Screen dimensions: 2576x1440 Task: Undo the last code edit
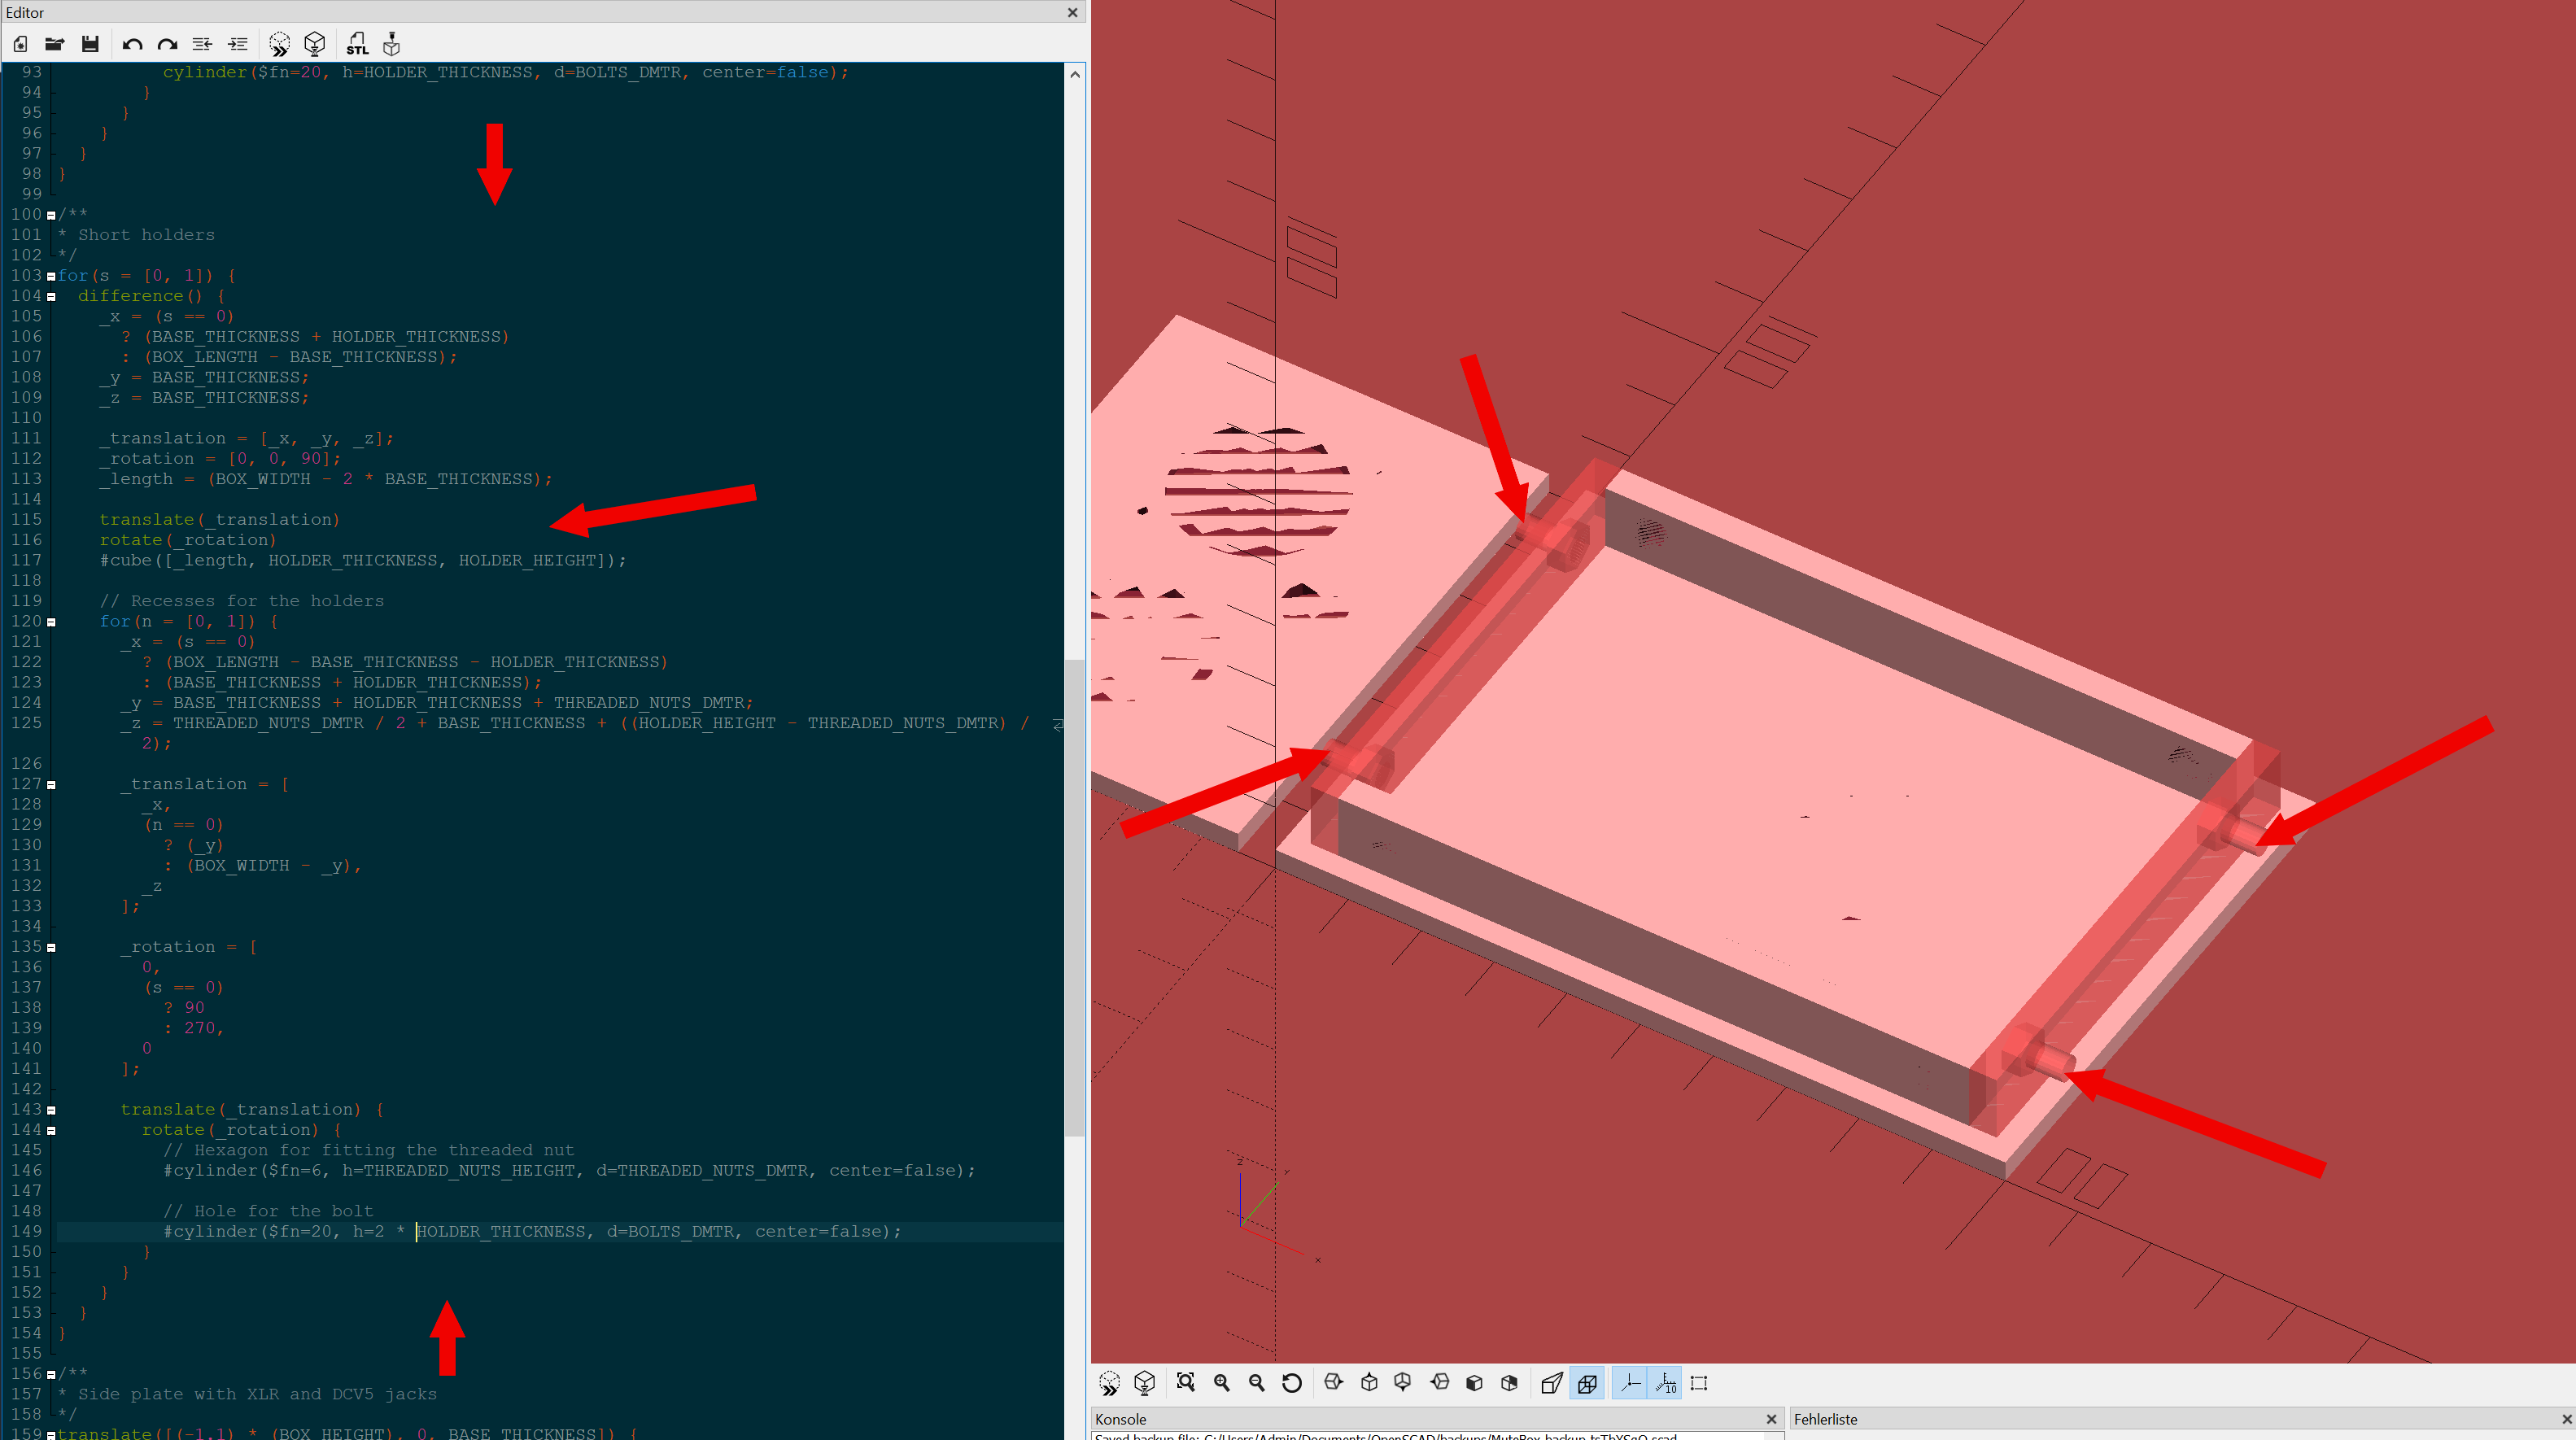pyautogui.click(x=131, y=44)
